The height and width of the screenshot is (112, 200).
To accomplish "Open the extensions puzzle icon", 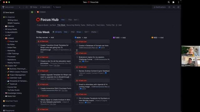I will click(173, 2).
